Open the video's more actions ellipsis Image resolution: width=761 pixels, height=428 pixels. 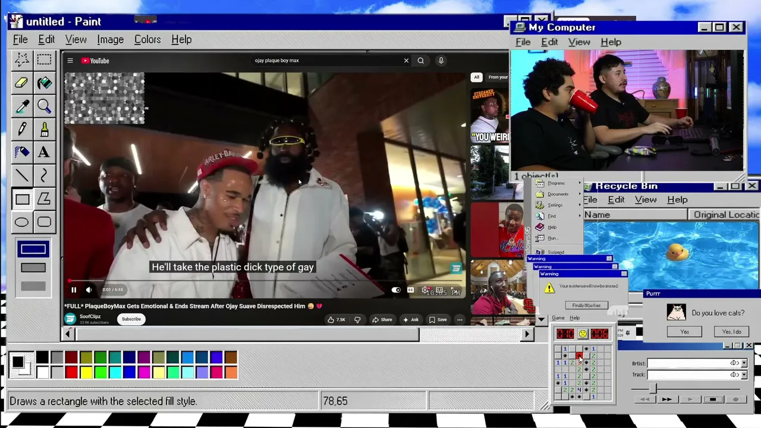click(x=460, y=320)
